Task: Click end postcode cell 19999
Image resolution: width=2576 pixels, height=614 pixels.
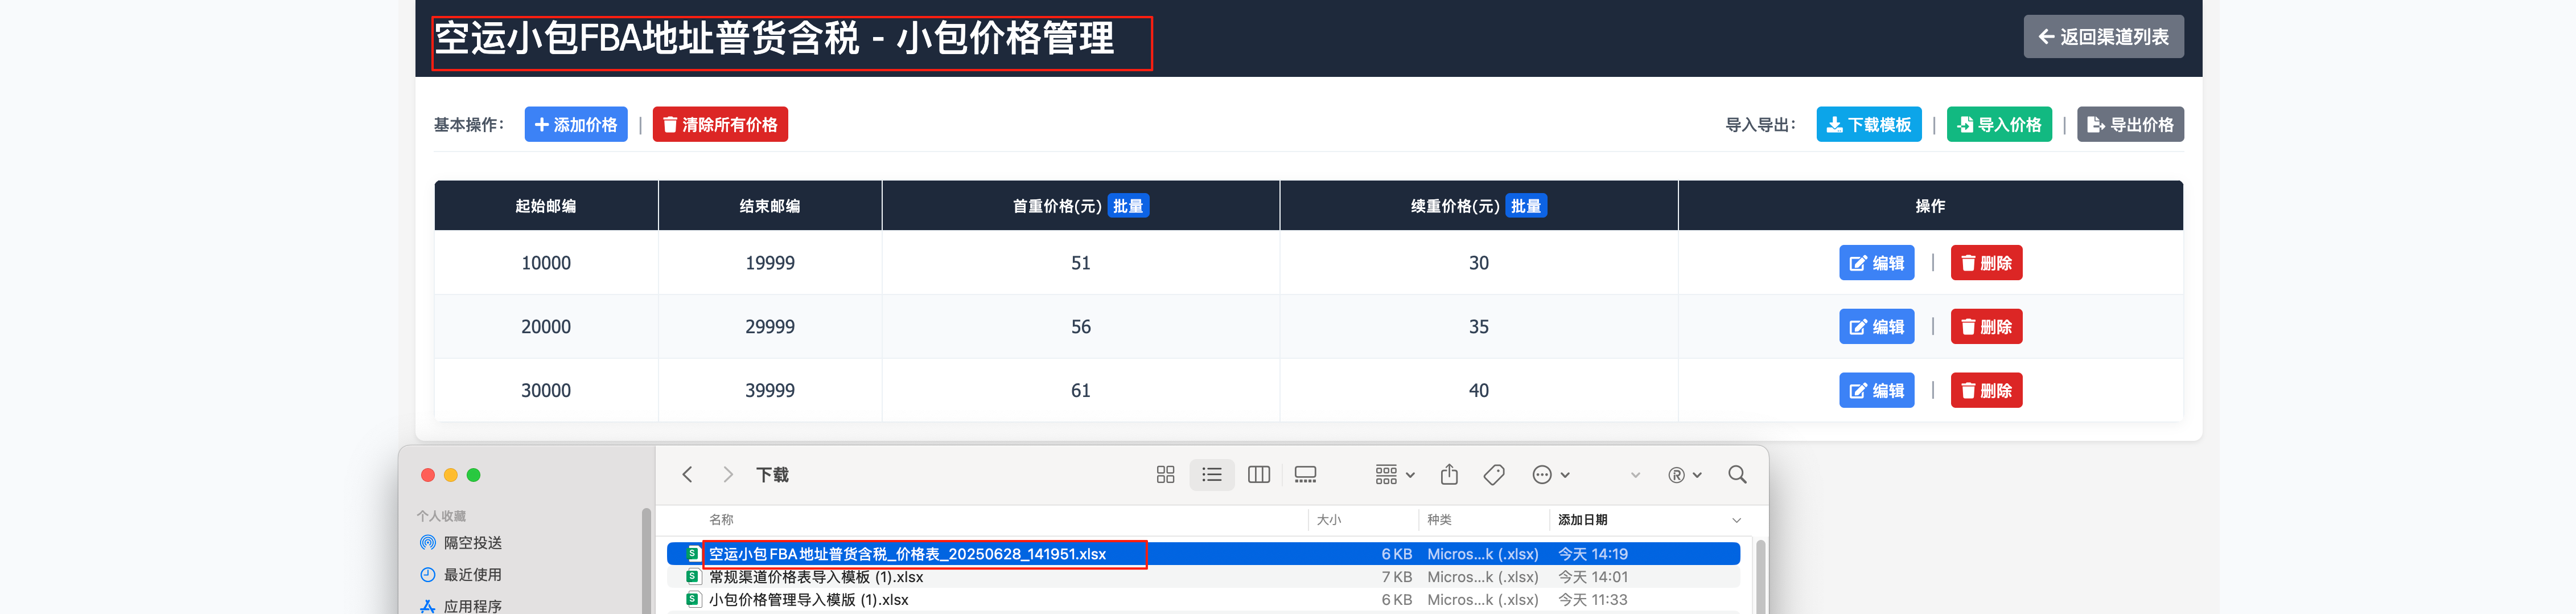Action: coord(770,263)
